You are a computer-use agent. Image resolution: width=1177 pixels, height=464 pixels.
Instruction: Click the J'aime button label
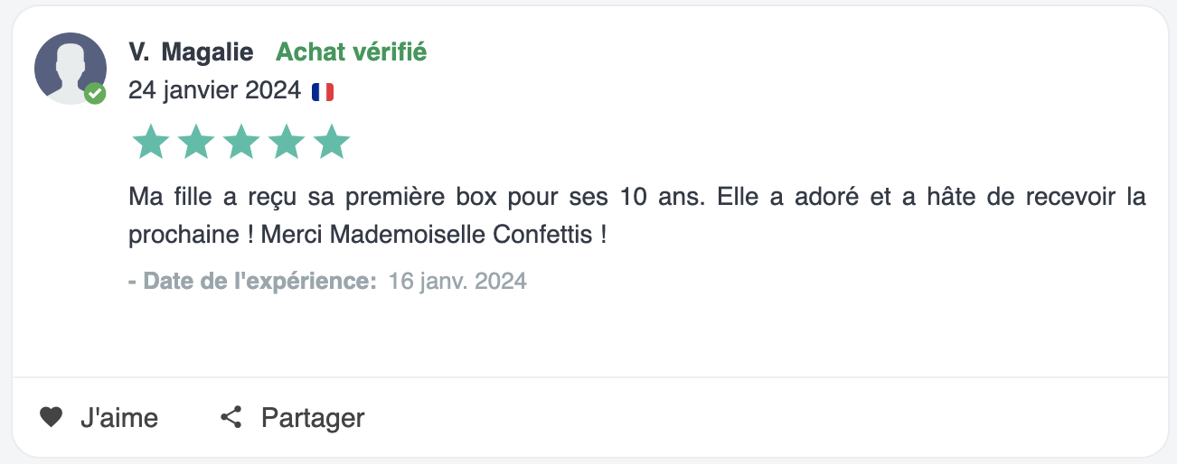coord(119,418)
